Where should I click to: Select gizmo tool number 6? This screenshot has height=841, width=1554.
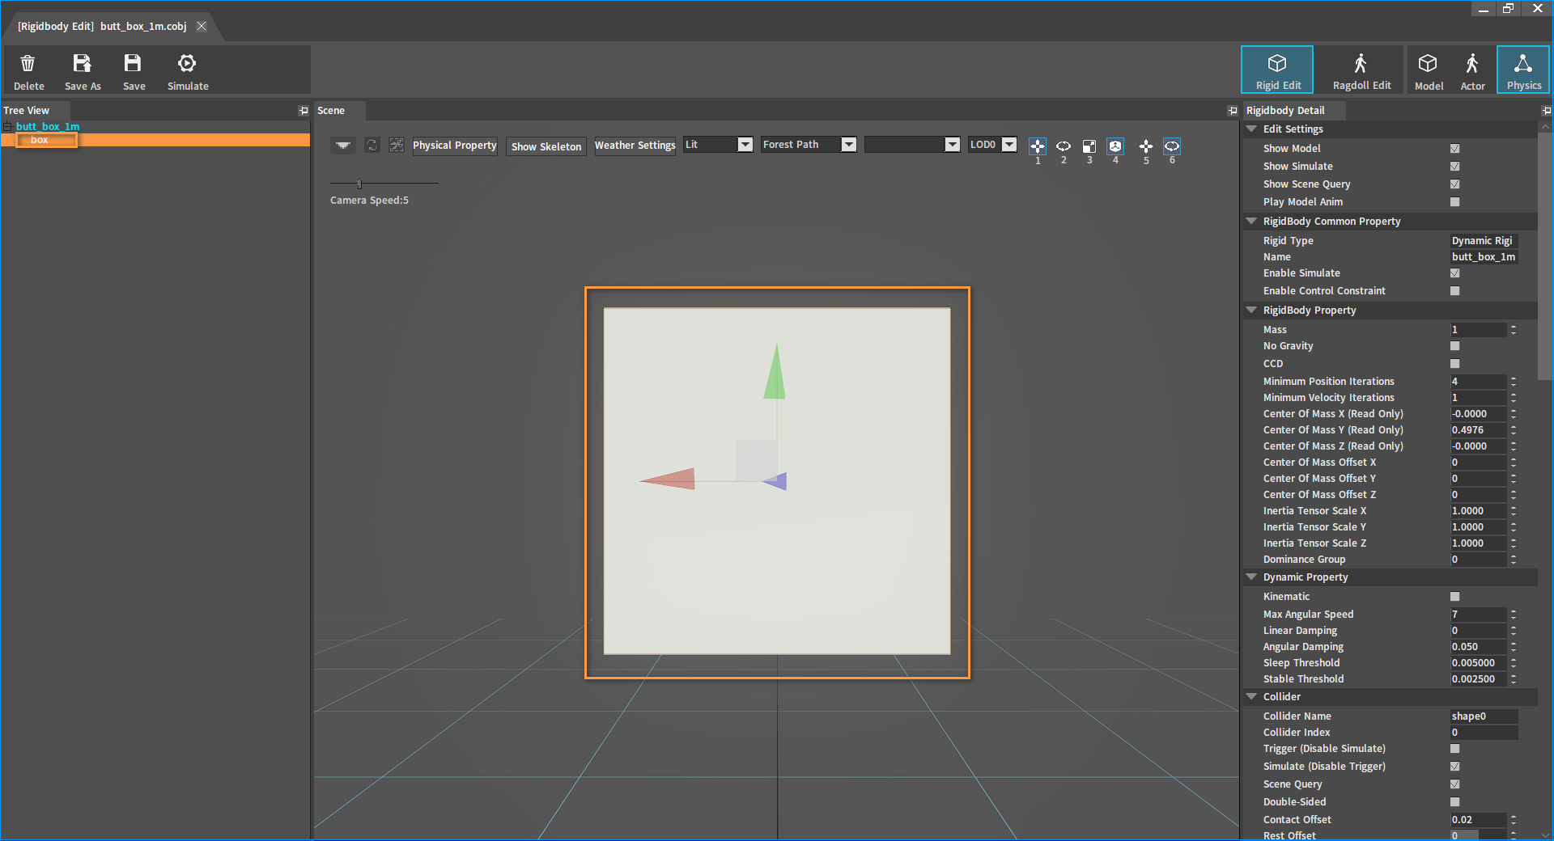(1172, 146)
